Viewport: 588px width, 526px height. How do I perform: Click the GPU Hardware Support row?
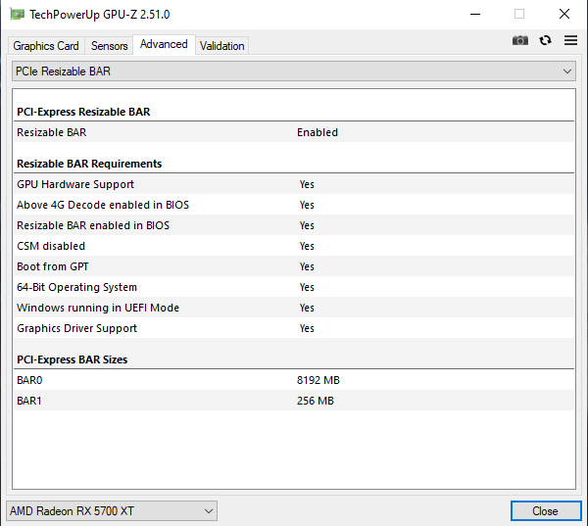coord(294,184)
